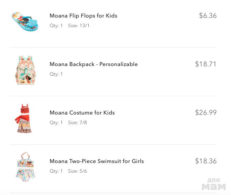The height and width of the screenshot is (195, 231).
Task: Click the Moana flip flops product image
Action: tap(25, 21)
